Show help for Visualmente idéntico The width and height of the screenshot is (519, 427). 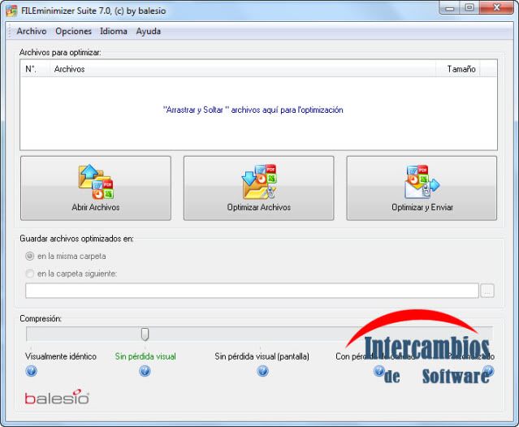point(31,371)
